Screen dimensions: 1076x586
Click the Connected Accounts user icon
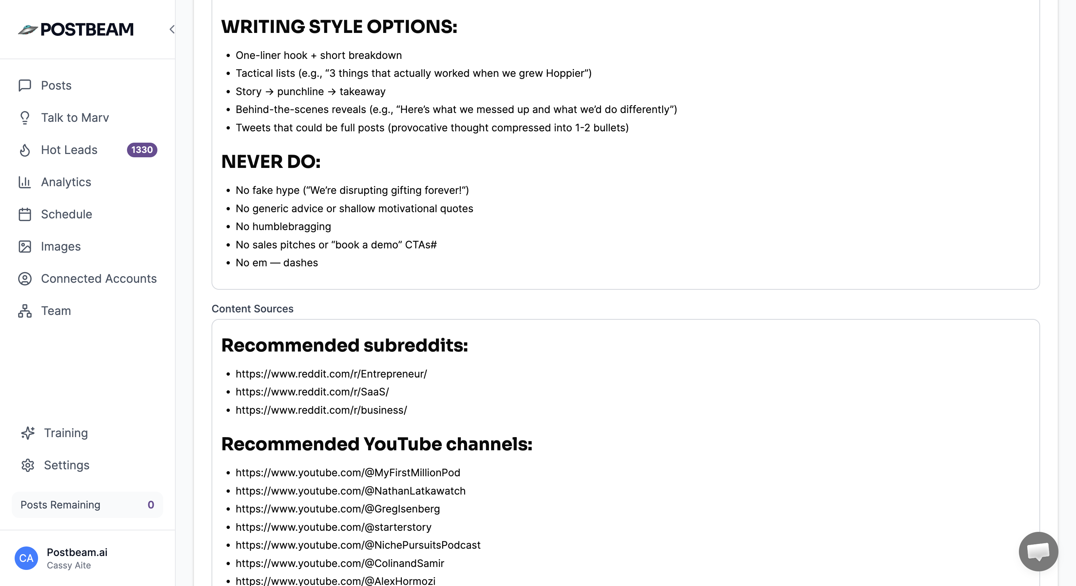(x=25, y=278)
